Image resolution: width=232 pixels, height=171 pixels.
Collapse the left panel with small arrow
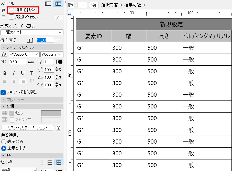pyautogui.click(x=65, y=2)
